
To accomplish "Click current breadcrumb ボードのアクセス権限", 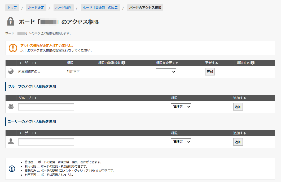I will (x=145, y=7).
